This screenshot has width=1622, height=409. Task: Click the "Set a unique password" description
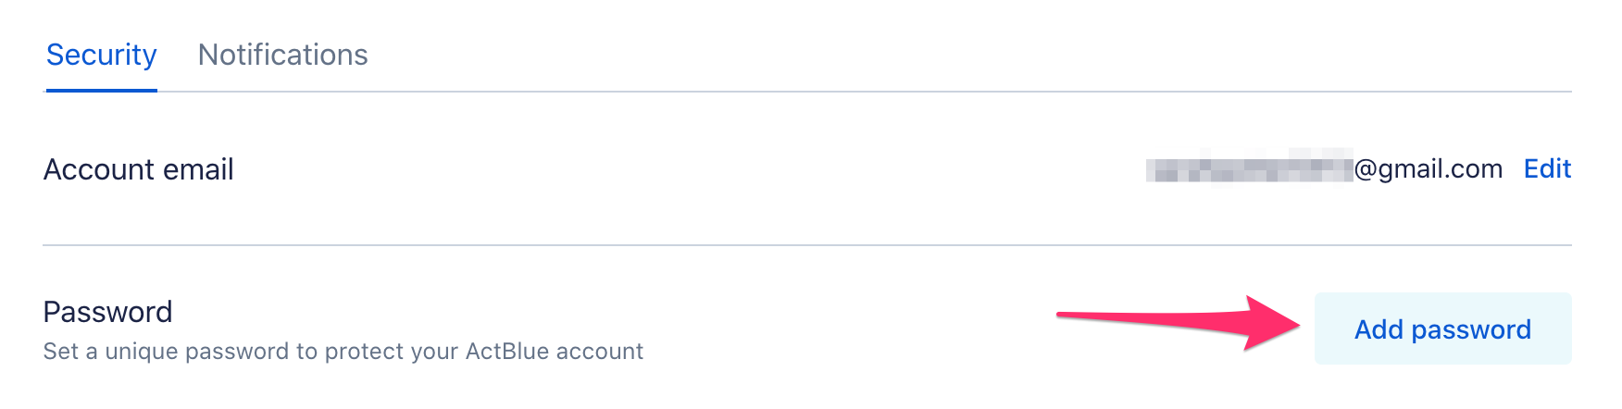(343, 352)
